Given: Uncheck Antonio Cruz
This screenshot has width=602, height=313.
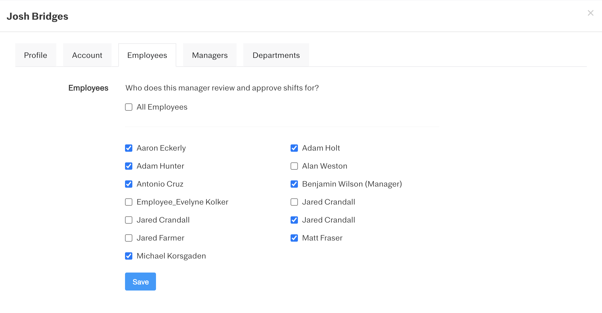Looking at the screenshot, I should pyautogui.click(x=129, y=184).
